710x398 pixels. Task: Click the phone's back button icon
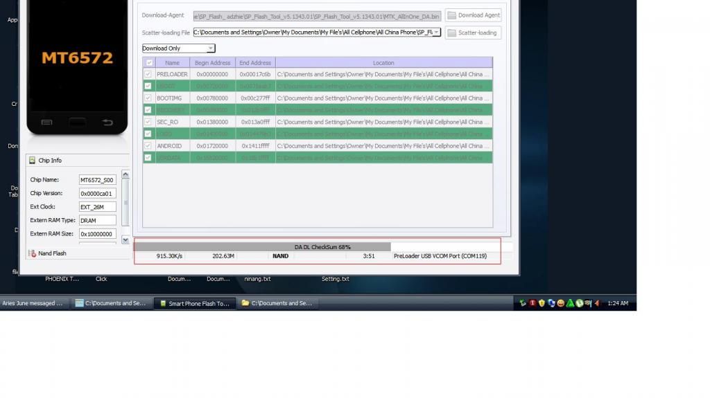click(x=107, y=123)
